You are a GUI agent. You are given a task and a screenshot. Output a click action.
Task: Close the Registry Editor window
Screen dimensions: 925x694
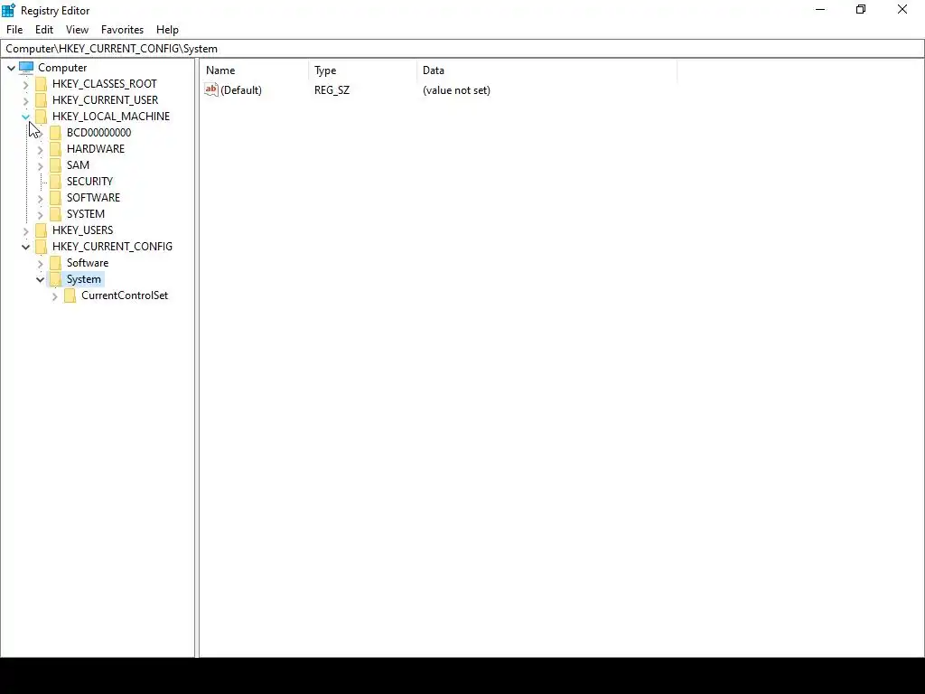(x=902, y=9)
